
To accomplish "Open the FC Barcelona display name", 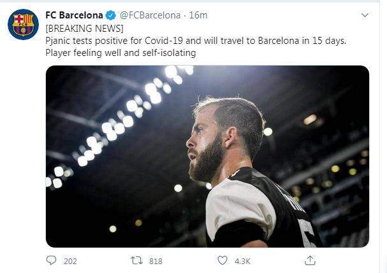I will [x=74, y=14].
